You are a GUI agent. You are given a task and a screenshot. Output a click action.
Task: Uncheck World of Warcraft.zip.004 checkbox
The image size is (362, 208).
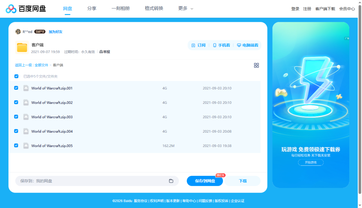coord(16,131)
